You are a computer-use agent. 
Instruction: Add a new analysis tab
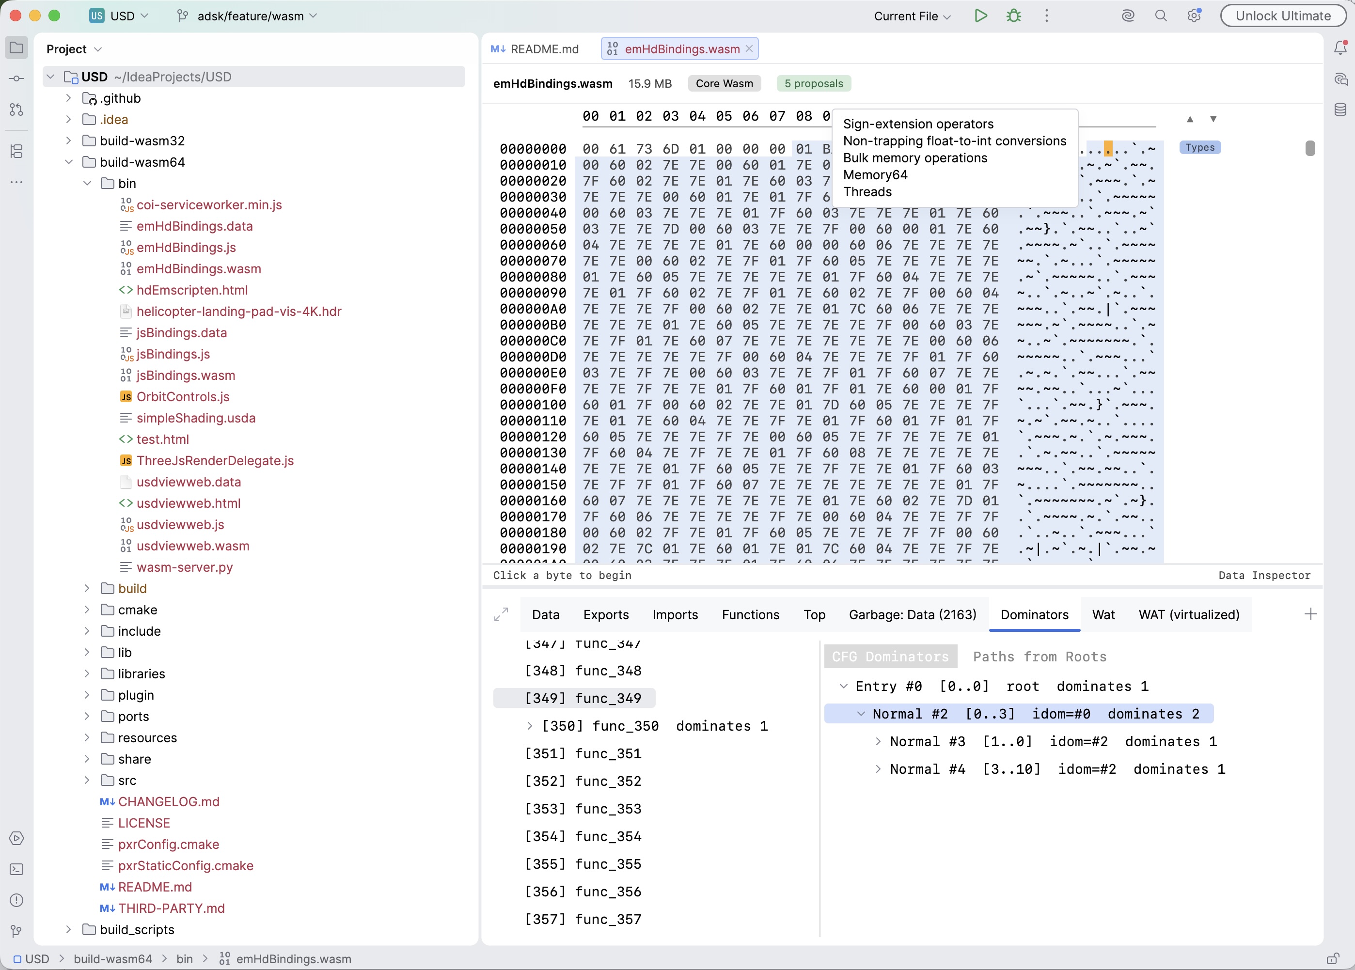coord(1310,615)
